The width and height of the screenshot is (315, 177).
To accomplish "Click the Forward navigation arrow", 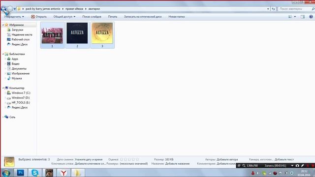I will [x=10, y=9].
